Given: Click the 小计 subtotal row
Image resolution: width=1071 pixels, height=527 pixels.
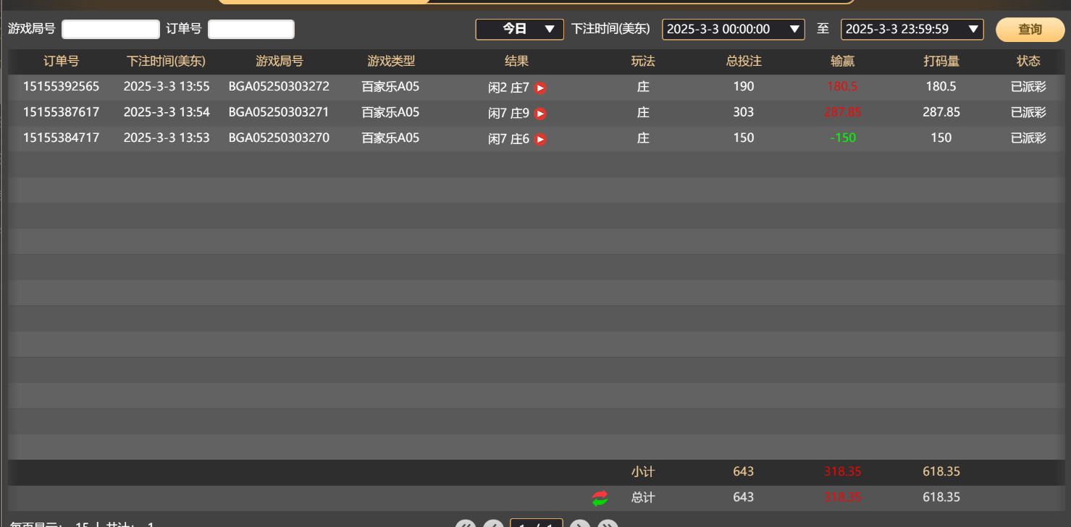Looking at the screenshot, I should (x=643, y=471).
